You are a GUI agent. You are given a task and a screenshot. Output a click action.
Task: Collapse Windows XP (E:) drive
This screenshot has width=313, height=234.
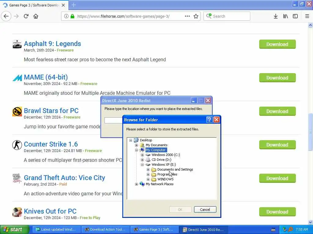point(142,165)
